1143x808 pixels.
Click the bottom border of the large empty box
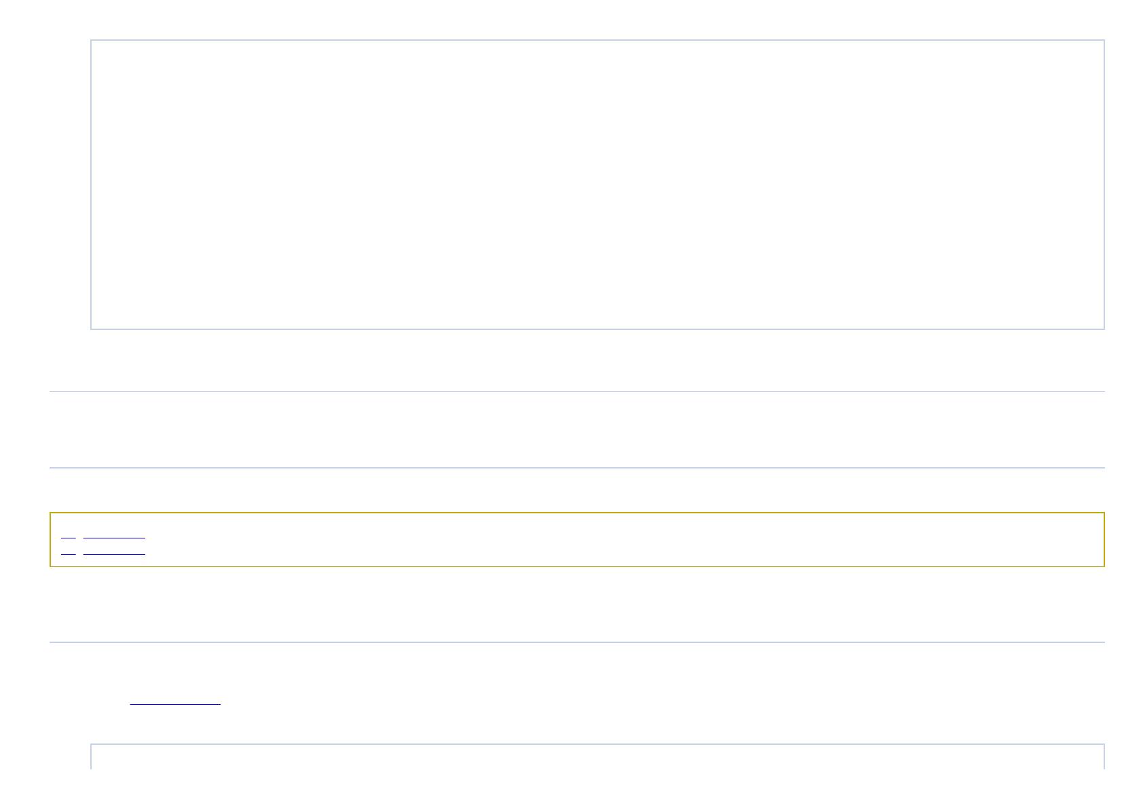(597, 329)
